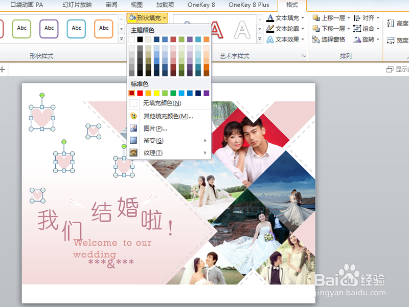Click the picture icon beside 图片
This screenshot has height=307, width=409.
click(x=133, y=128)
